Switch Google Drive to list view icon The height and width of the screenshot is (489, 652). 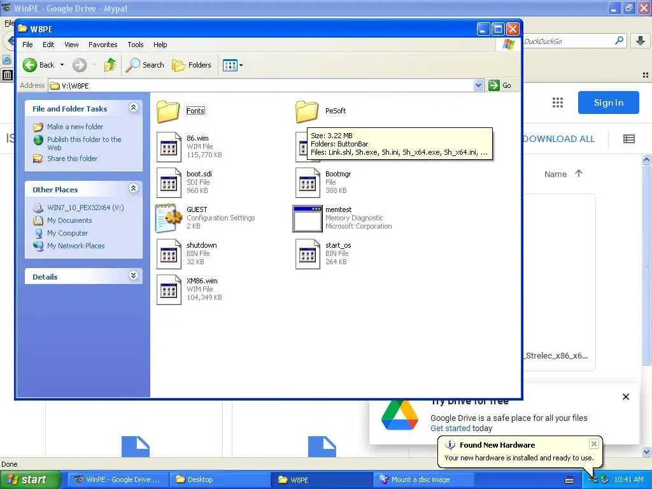(x=628, y=139)
